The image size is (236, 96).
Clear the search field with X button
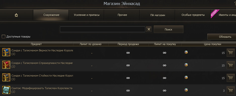click(x=149, y=29)
